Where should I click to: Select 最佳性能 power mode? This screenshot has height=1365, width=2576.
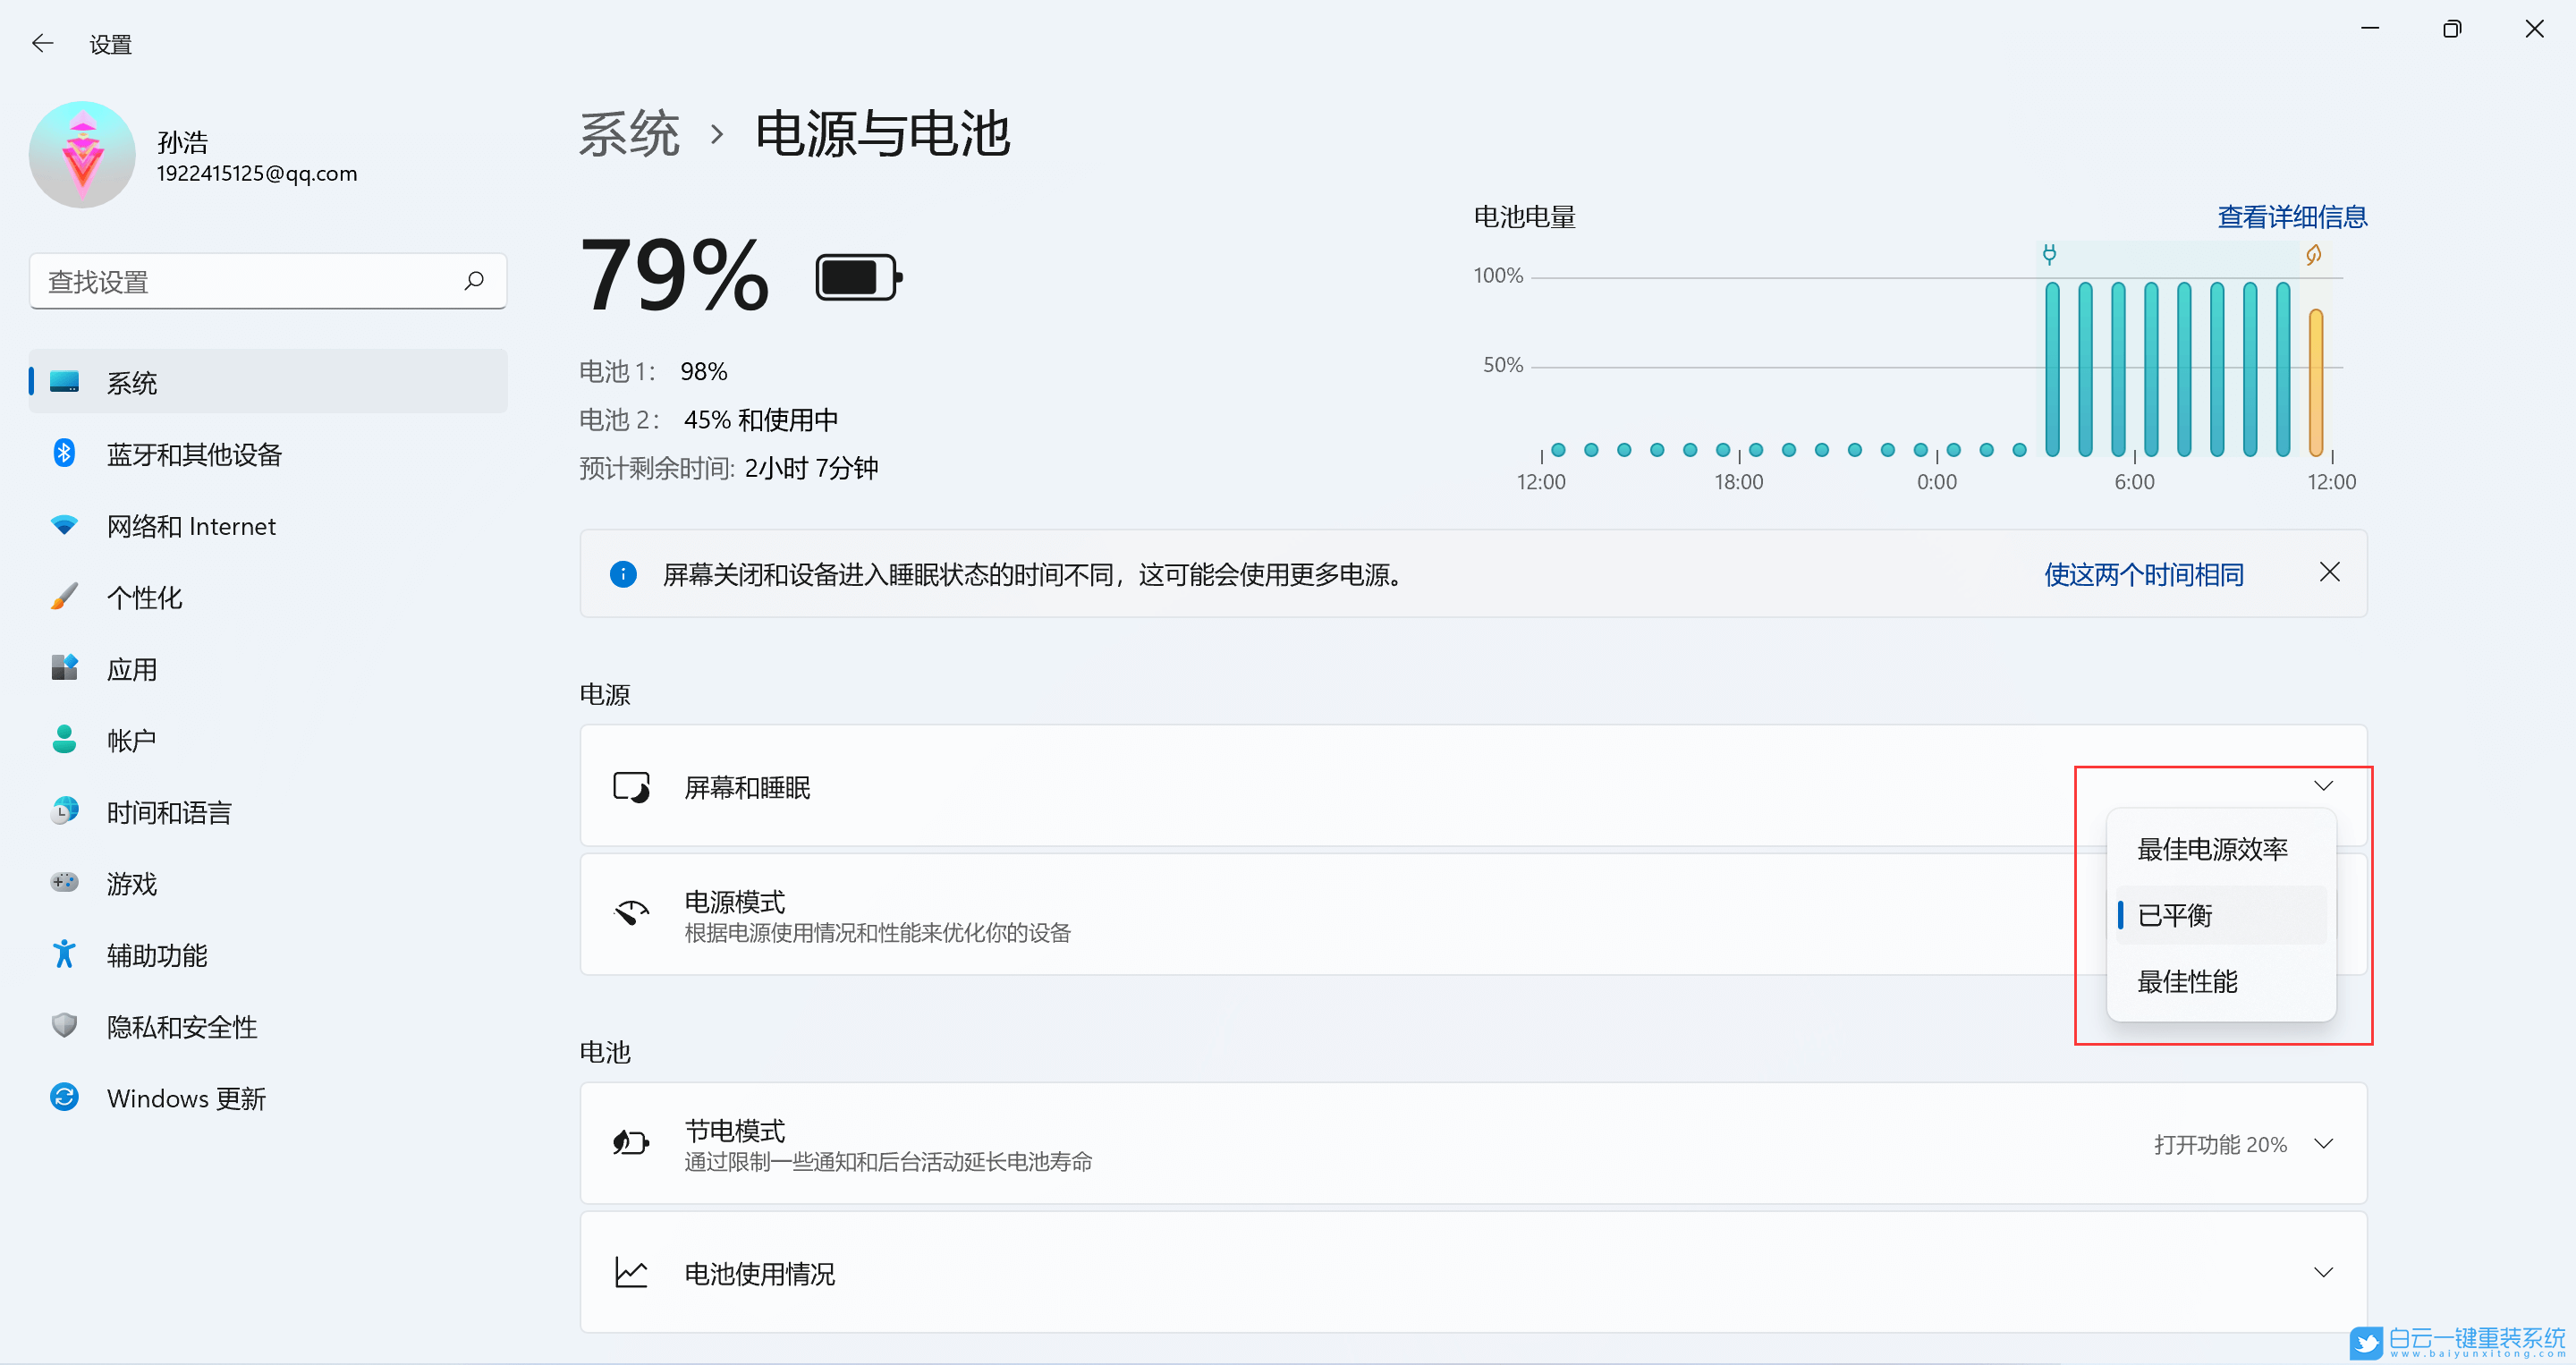[x=2187, y=982]
